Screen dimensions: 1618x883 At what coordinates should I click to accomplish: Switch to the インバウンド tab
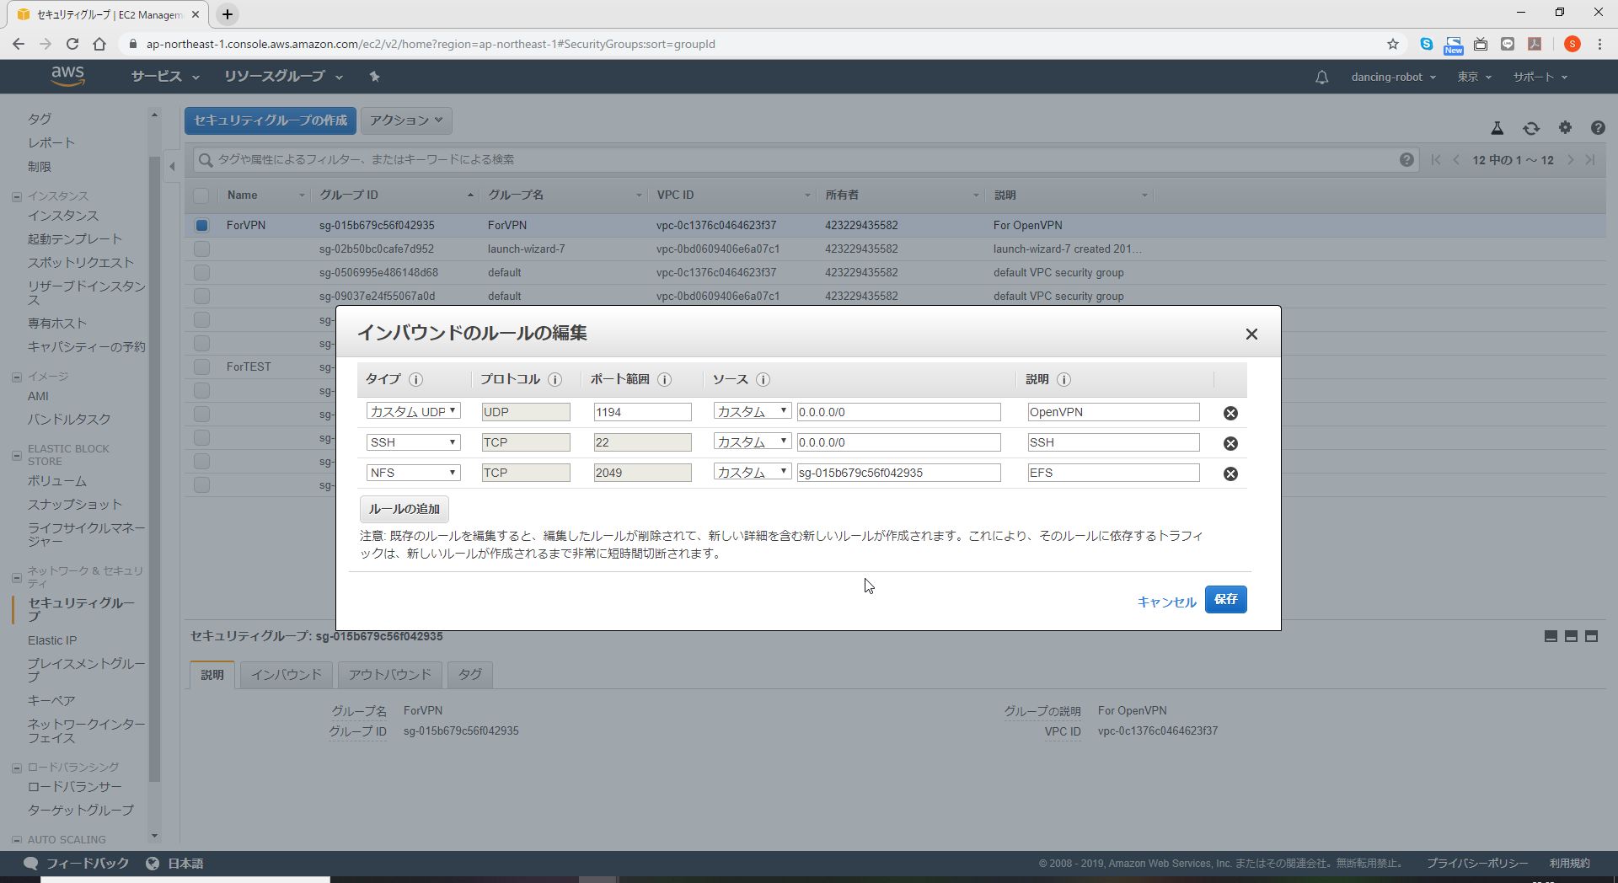tap(286, 675)
